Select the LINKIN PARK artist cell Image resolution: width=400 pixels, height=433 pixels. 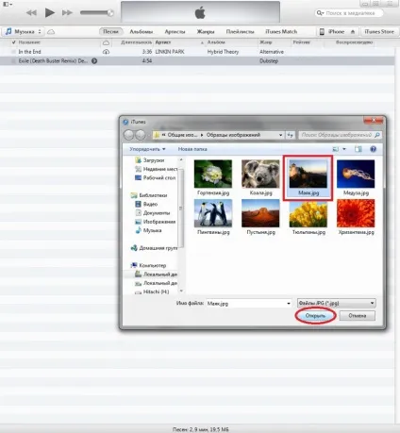click(x=170, y=52)
